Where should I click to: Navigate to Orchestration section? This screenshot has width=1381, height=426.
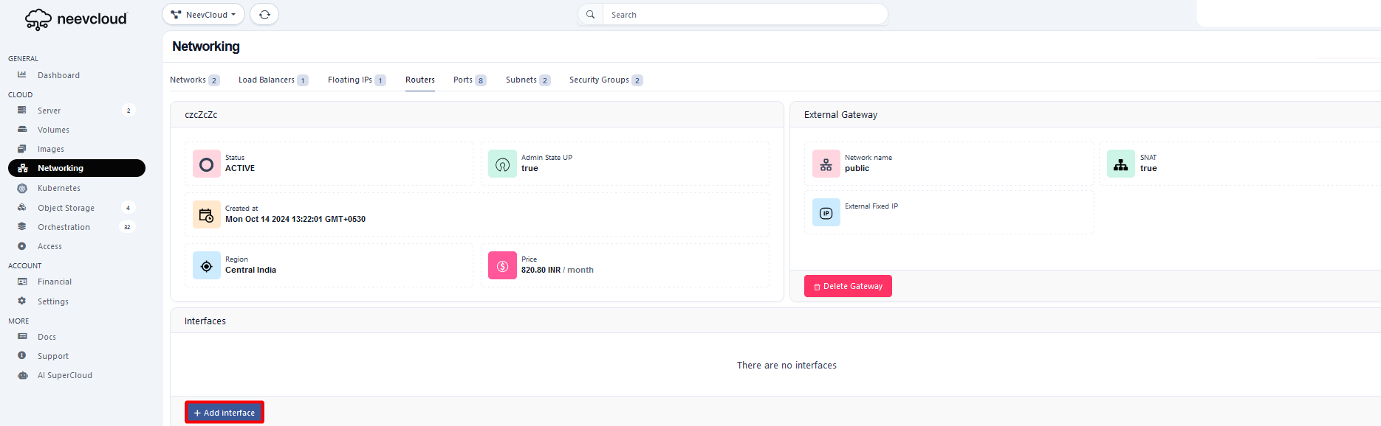(x=64, y=227)
